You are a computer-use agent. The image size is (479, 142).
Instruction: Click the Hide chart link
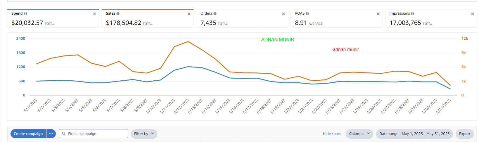pos(332,134)
